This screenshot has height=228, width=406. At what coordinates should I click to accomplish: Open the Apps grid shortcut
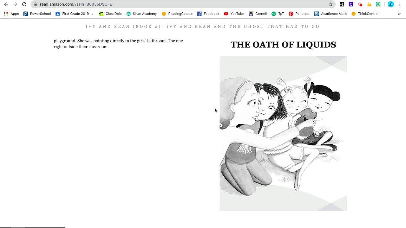11,14
